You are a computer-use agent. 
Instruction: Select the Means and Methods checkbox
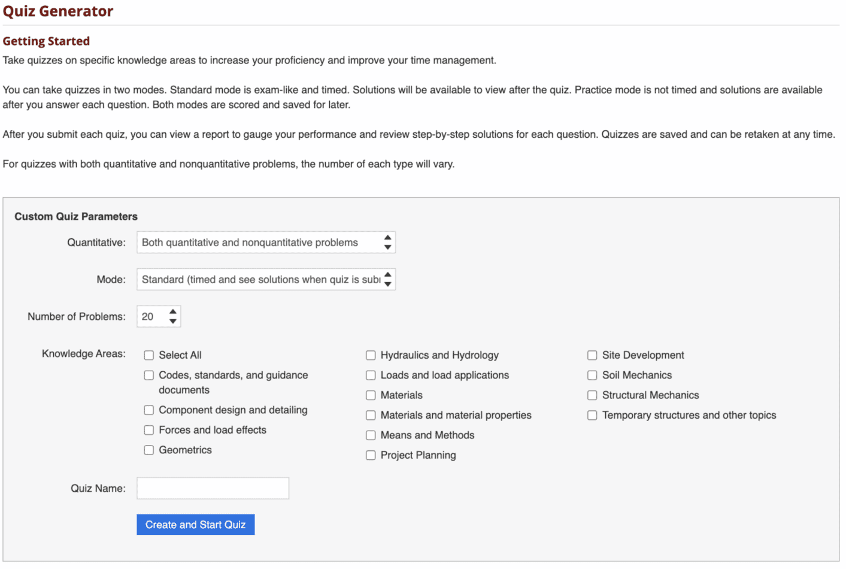pyautogui.click(x=370, y=435)
